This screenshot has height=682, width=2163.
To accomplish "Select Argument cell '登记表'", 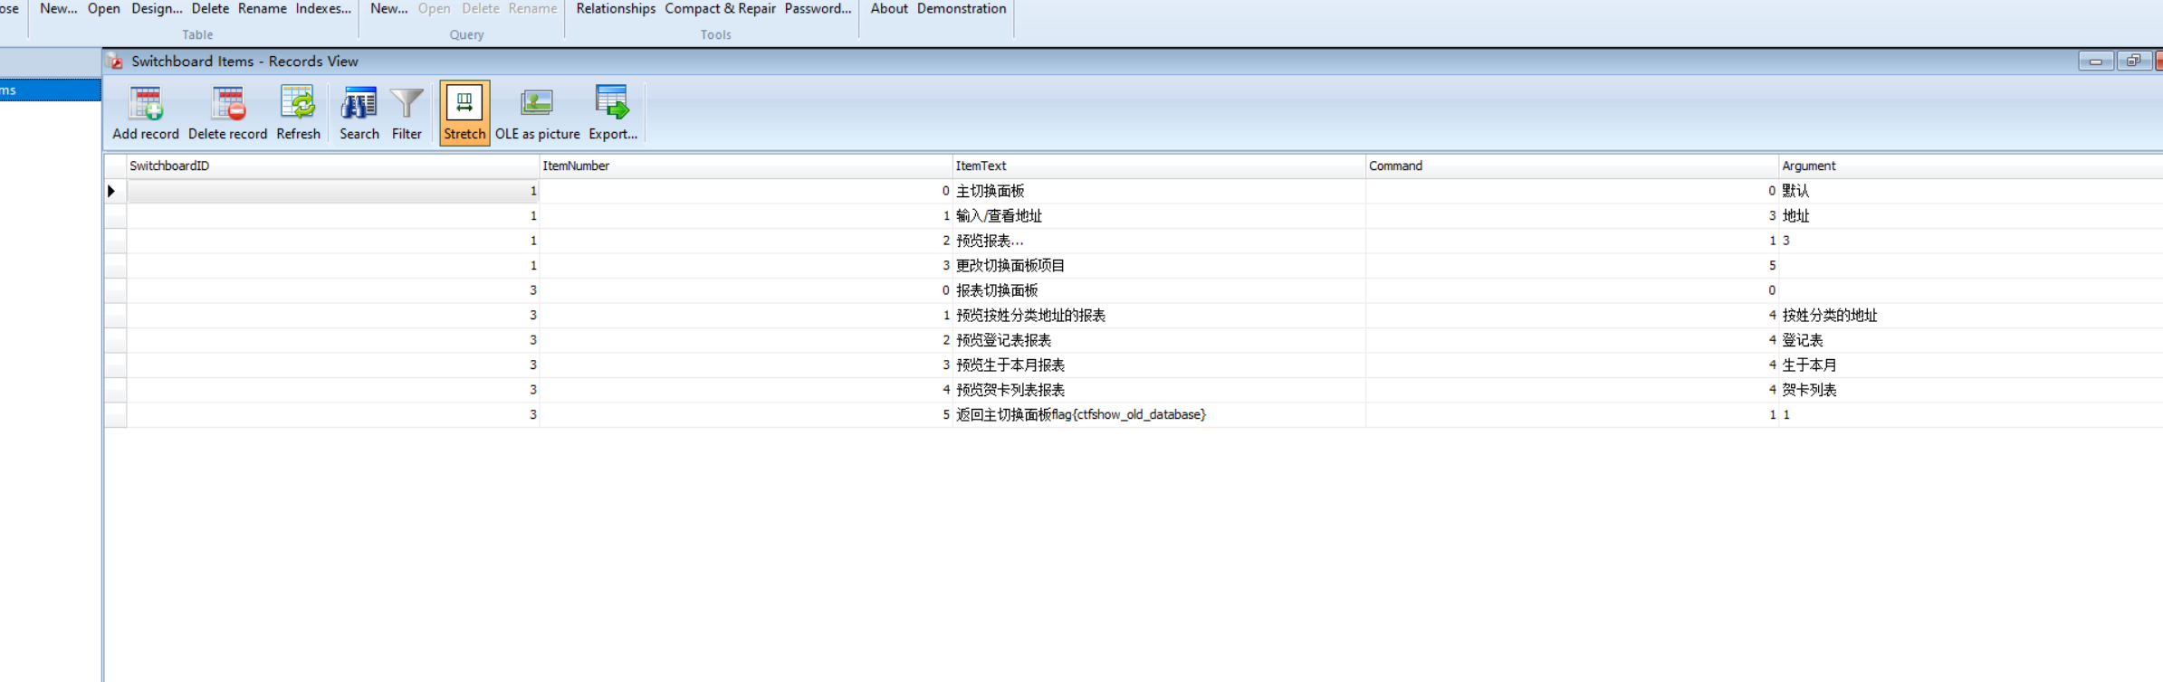I will click(1970, 340).
